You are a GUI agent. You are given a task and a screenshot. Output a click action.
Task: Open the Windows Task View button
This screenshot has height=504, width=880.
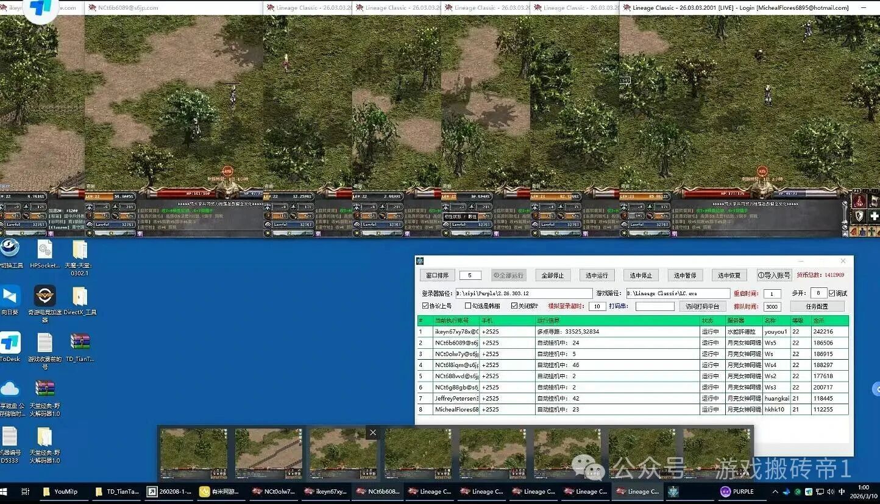point(26,492)
